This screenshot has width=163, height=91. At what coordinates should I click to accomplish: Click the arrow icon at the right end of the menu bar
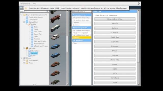pos(139,4)
